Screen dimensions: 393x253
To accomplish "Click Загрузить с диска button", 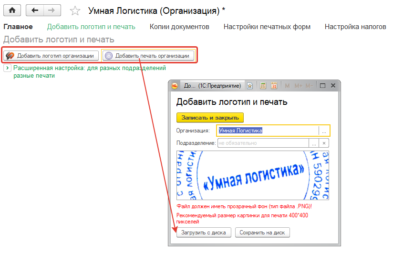I will coord(204,233).
